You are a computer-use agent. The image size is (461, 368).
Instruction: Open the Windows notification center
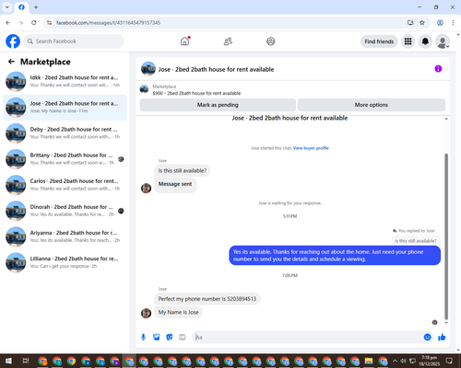[x=449, y=361]
